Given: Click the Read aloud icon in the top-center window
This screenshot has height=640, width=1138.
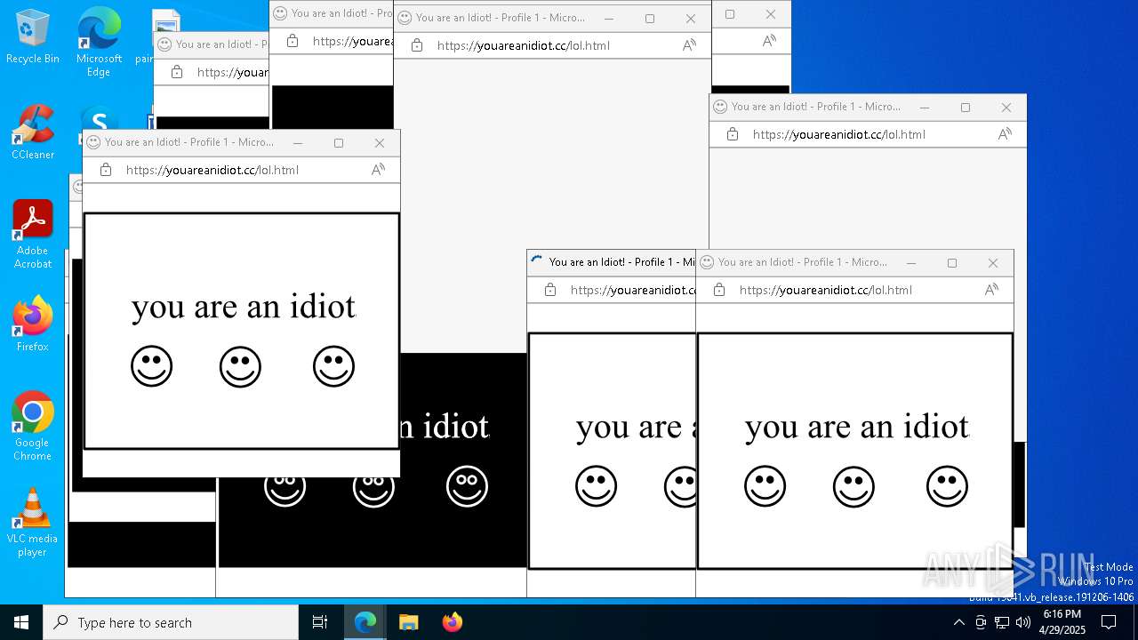Looking at the screenshot, I should 689,45.
